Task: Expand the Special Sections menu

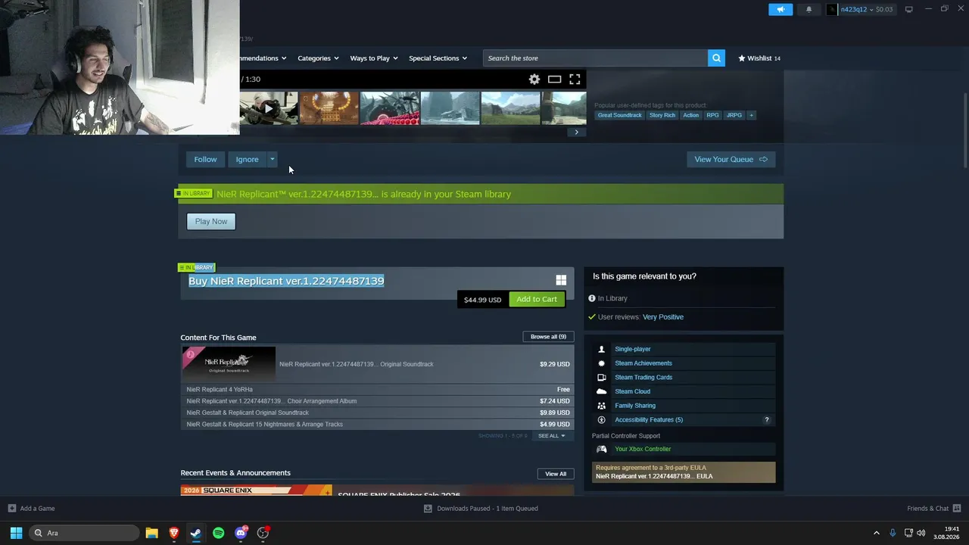Action: point(438,58)
